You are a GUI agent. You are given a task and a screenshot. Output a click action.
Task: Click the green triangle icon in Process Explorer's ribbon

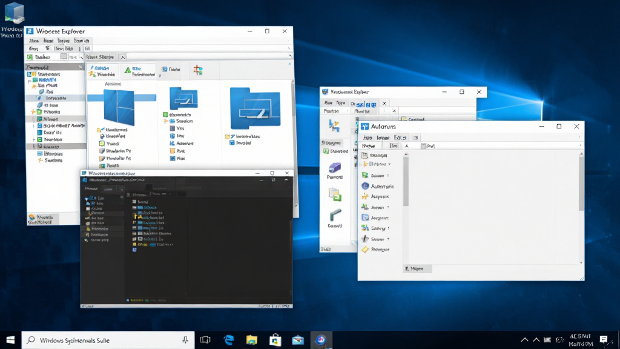pyautogui.click(x=127, y=70)
